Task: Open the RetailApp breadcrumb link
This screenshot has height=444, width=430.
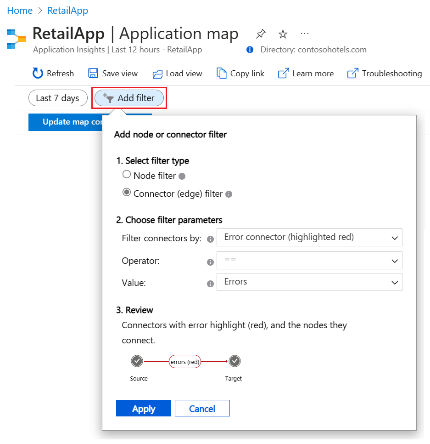Action: click(x=67, y=11)
